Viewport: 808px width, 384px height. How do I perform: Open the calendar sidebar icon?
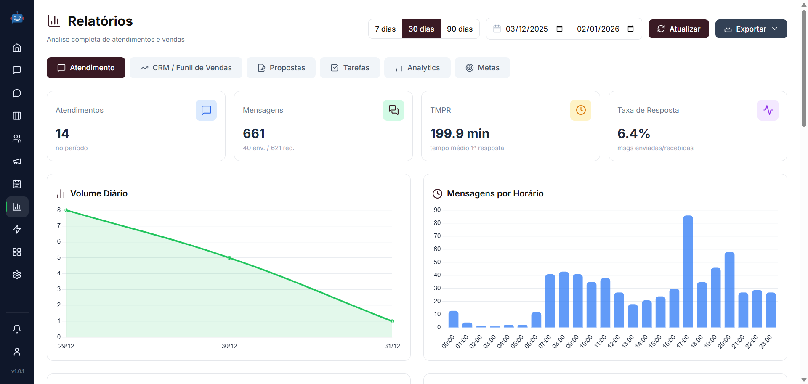(x=17, y=184)
